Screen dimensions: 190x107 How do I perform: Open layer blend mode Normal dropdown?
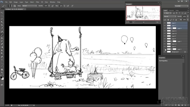170,16
